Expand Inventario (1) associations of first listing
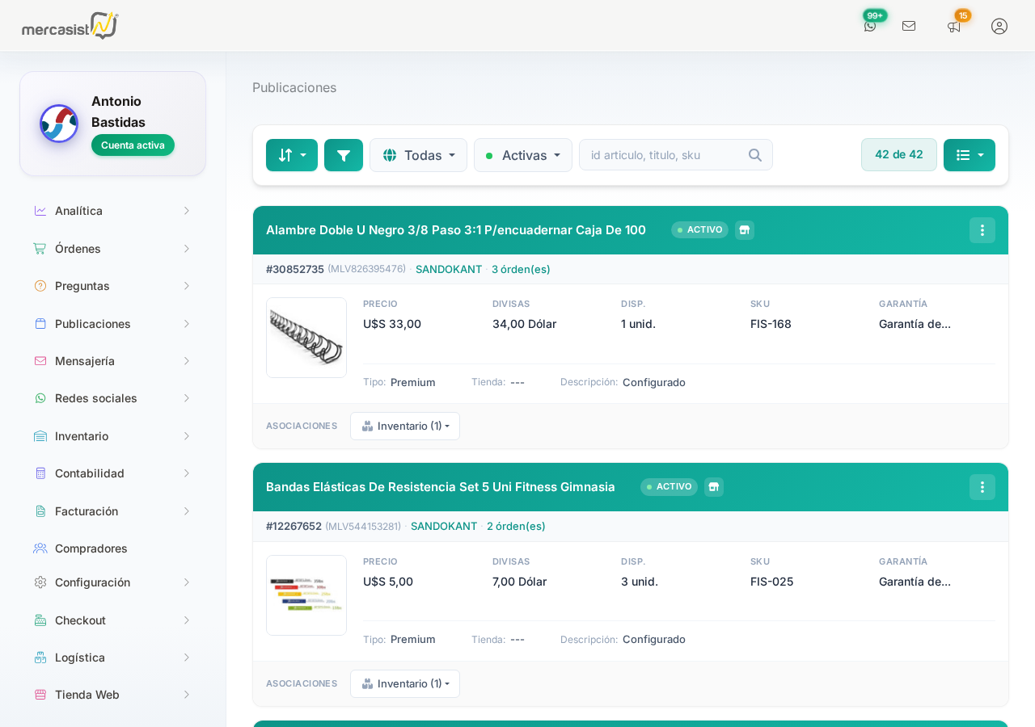 coord(405,426)
